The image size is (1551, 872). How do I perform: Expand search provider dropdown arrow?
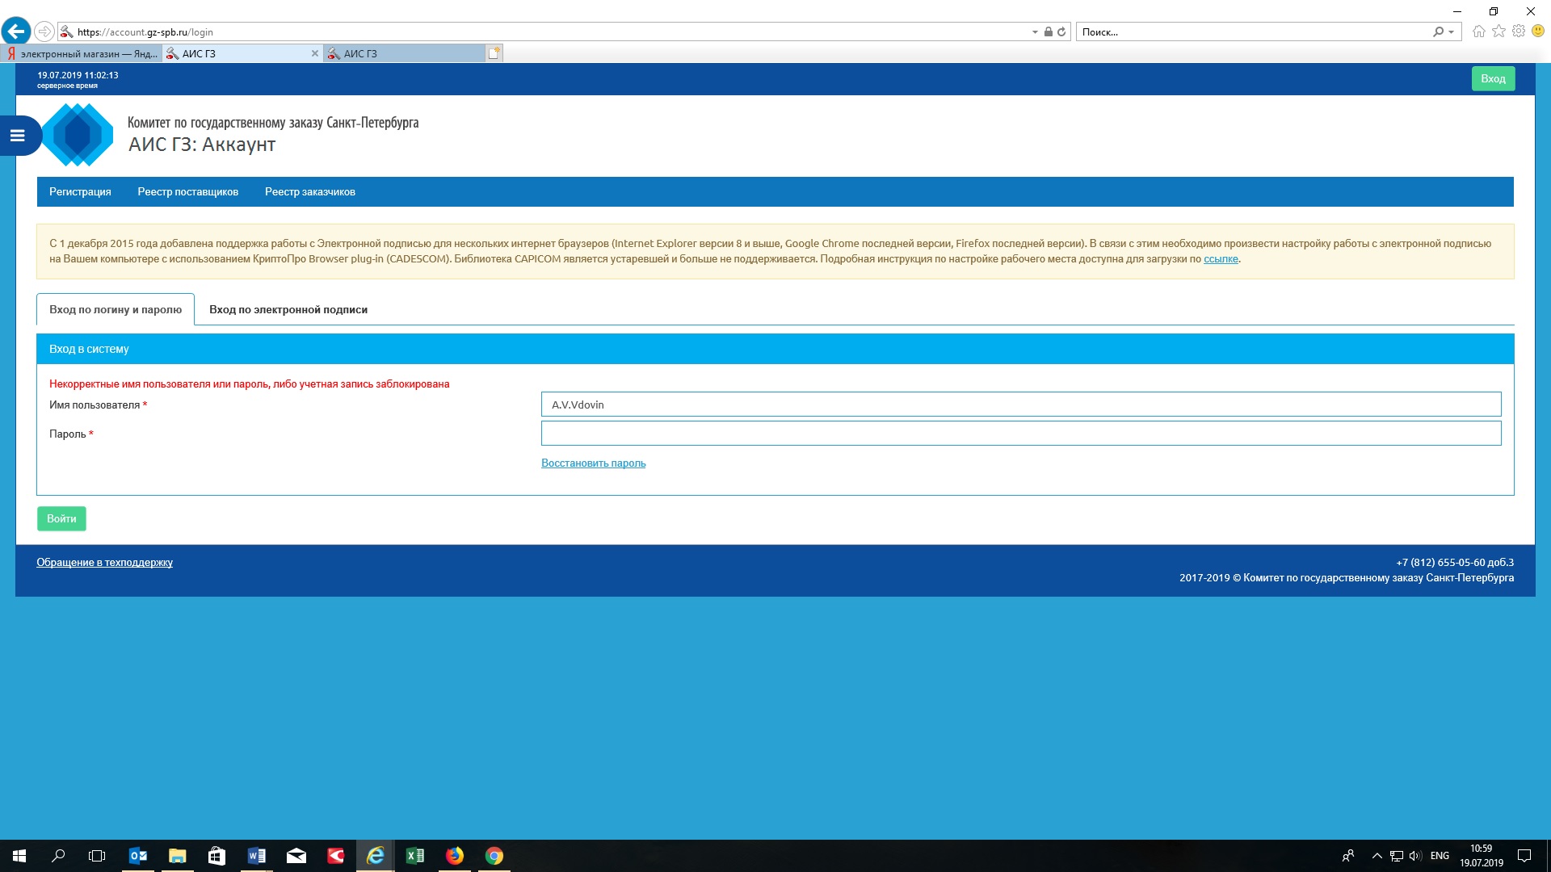pyautogui.click(x=1452, y=32)
